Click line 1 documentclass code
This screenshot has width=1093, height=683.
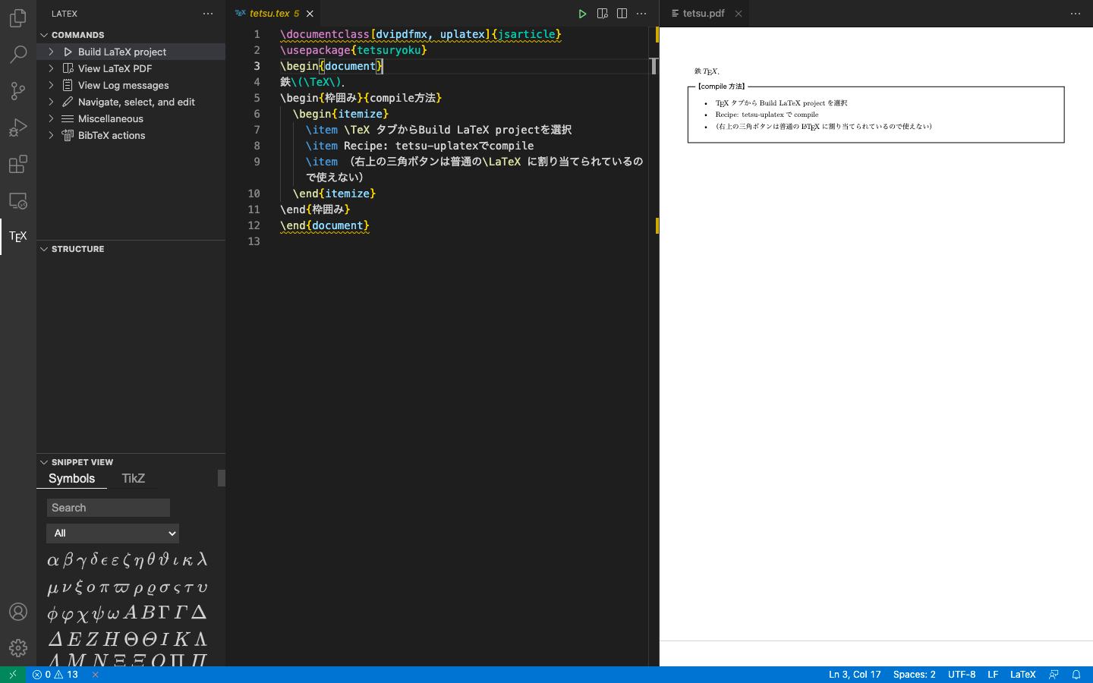coord(421,34)
